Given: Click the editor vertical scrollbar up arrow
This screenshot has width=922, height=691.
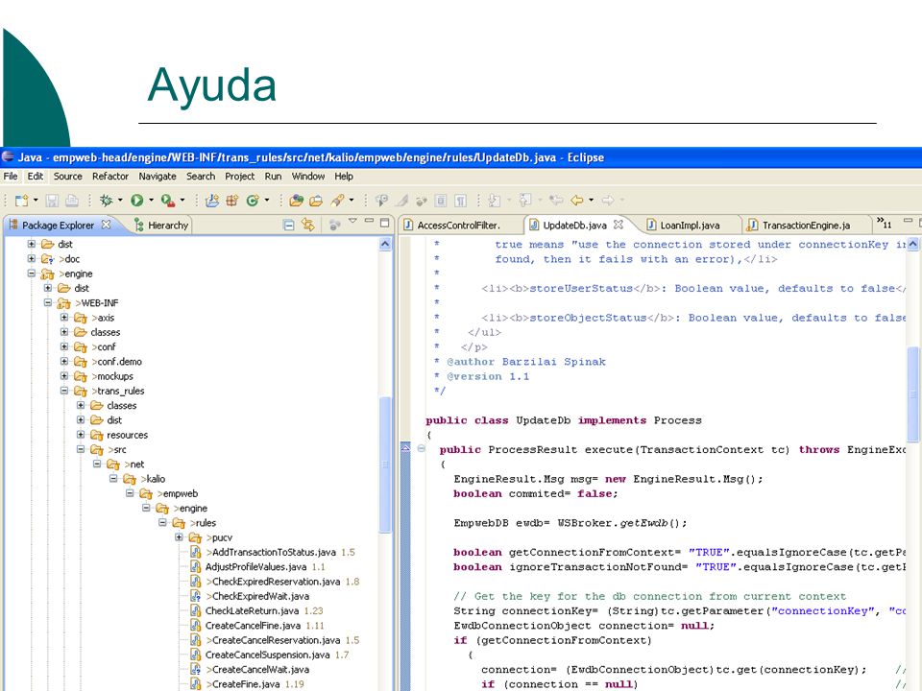Looking at the screenshot, I should pos(913,244).
